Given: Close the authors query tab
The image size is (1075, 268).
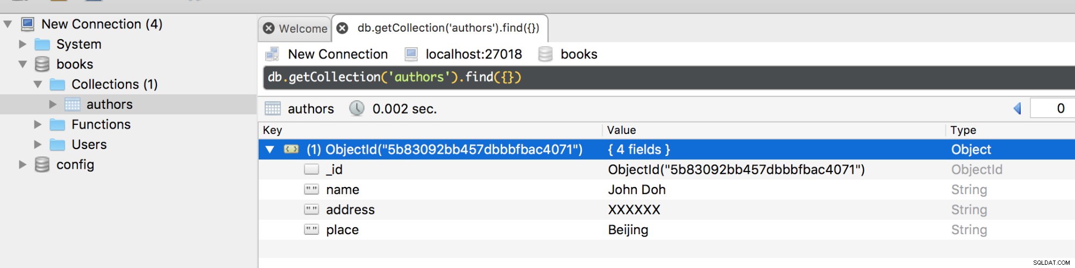Looking at the screenshot, I should (342, 28).
